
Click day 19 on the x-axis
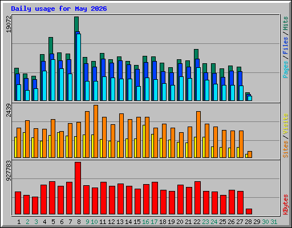[171, 222]
